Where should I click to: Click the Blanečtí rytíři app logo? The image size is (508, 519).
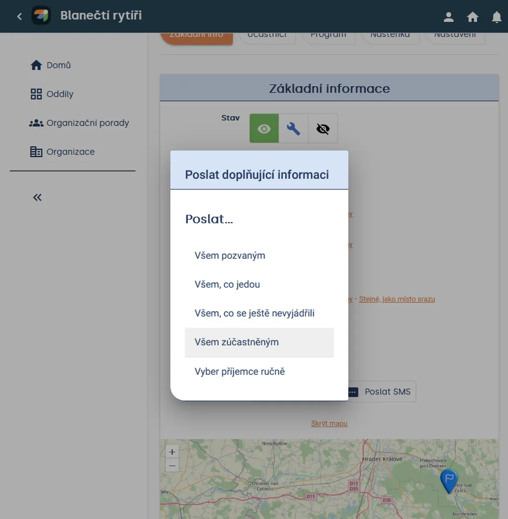pos(41,15)
